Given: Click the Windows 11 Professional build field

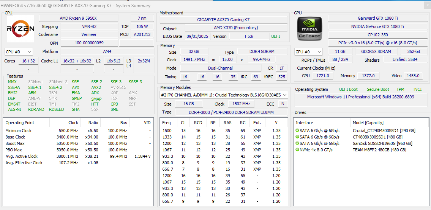Looking at the screenshot, I should pyautogui.click(x=361, y=100).
